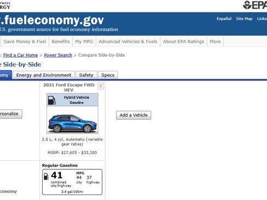
Task: Select the active Fuel Economy tab
Action: pyautogui.click(x=5, y=75)
